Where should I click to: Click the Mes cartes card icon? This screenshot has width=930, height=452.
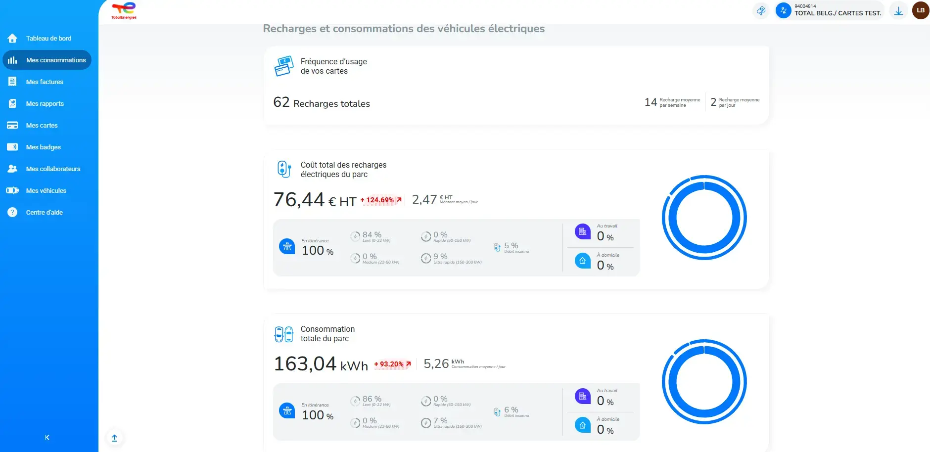[x=12, y=125]
